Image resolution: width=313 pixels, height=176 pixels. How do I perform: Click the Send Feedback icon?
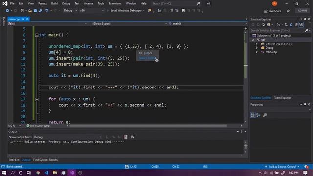click(288, 11)
